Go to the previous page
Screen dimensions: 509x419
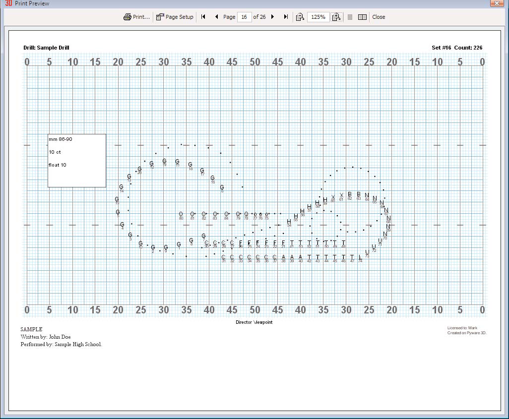click(216, 17)
